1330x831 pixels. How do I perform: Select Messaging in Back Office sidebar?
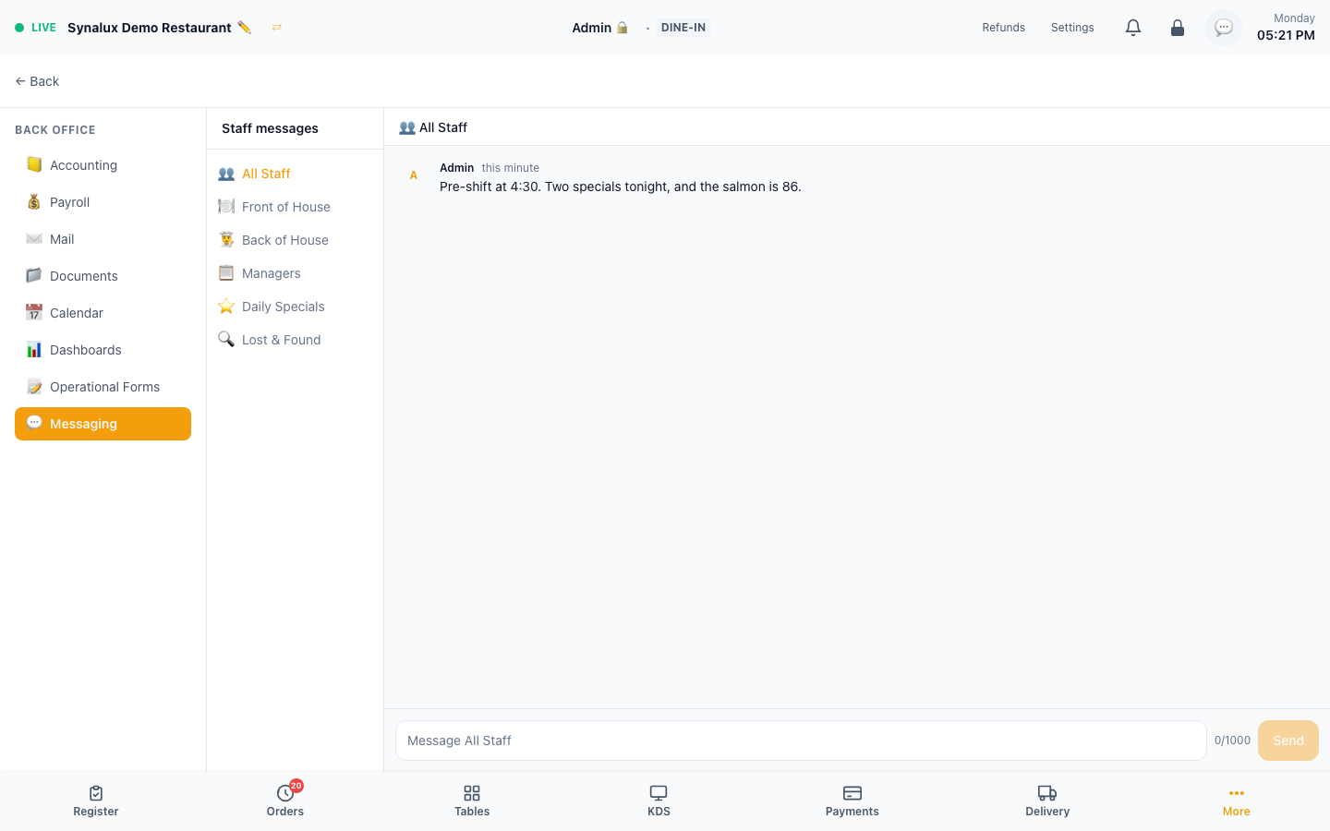103,424
